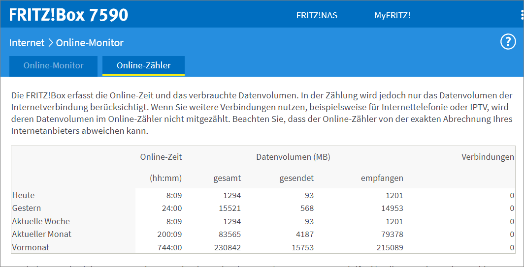Click the (hh:mm) subheader
Image resolution: width=524 pixels, height=267 pixels.
pyautogui.click(x=165, y=178)
